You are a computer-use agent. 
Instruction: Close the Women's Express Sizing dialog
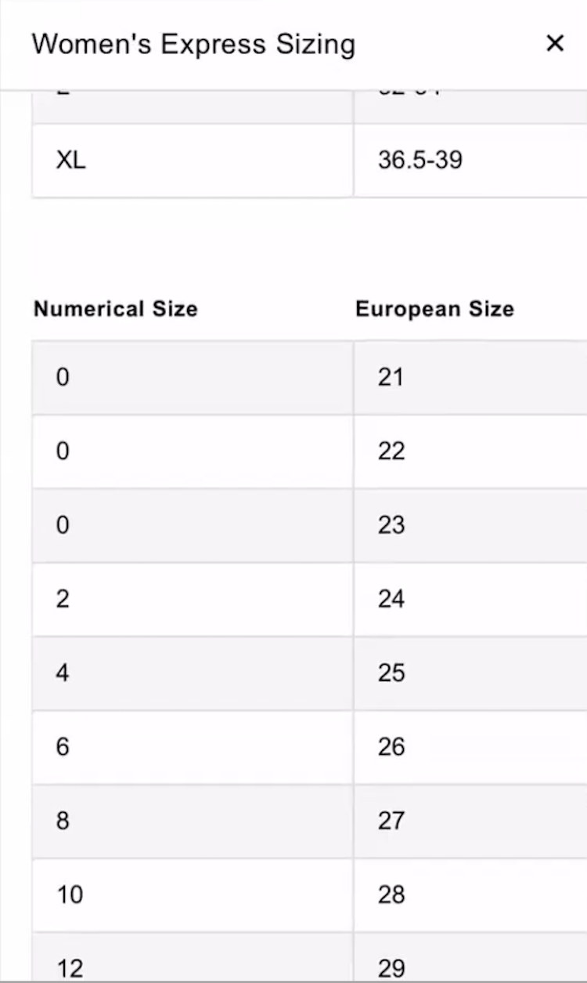pyautogui.click(x=555, y=44)
